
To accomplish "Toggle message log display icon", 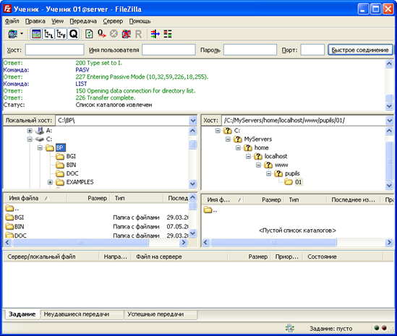I will pos(36,34).
